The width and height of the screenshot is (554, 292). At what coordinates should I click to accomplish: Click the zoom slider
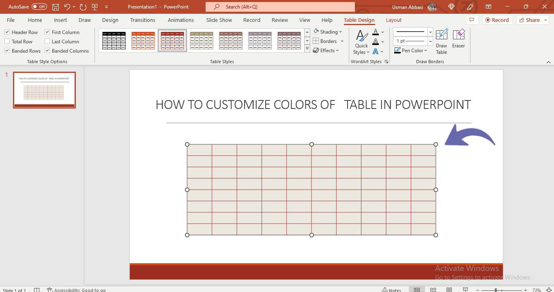(501, 290)
